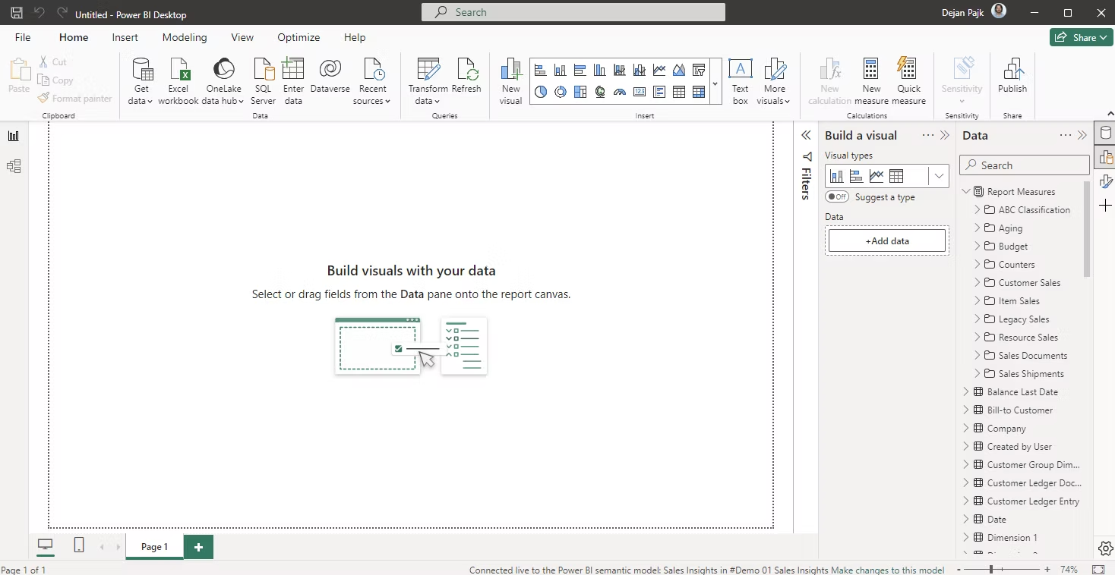Open the File menu
1115x575 pixels.
click(x=23, y=37)
